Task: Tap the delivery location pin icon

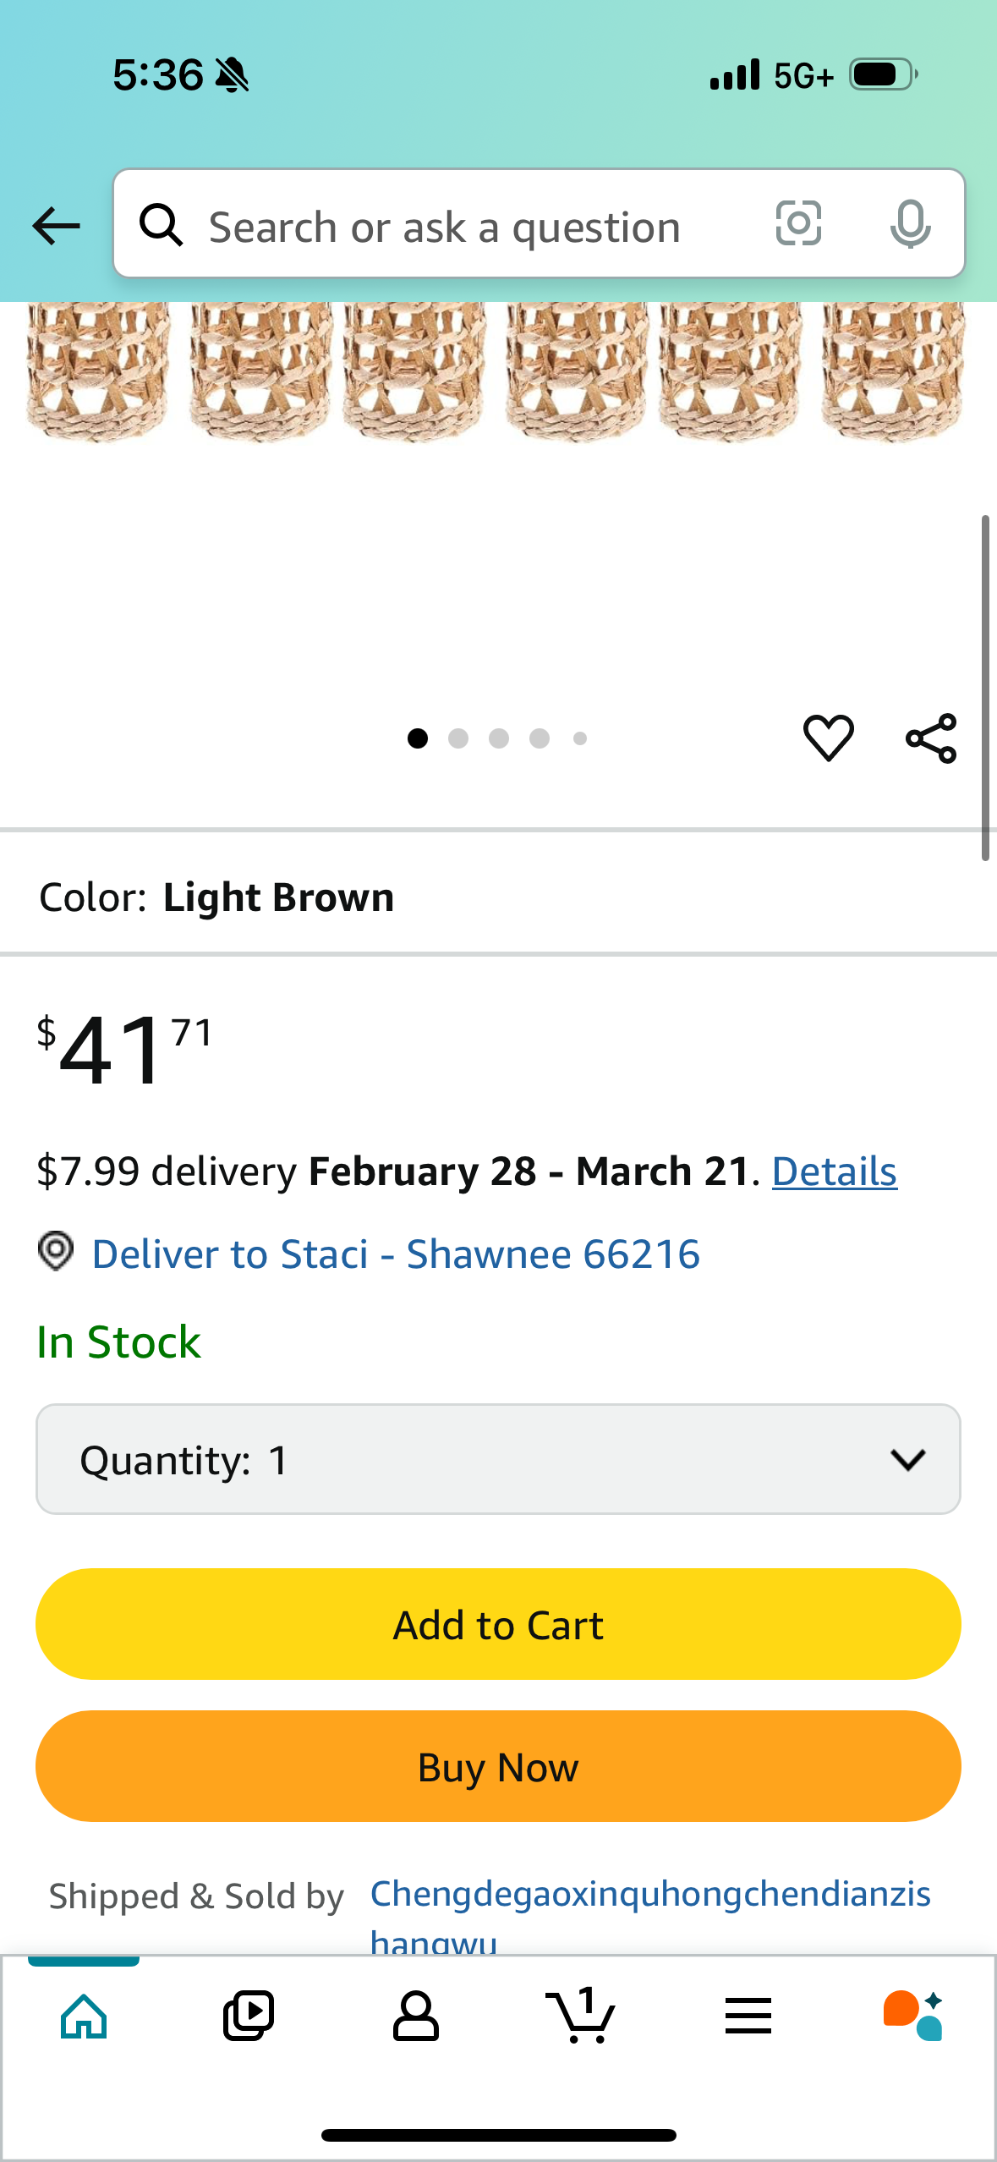Action: (56, 1251)
